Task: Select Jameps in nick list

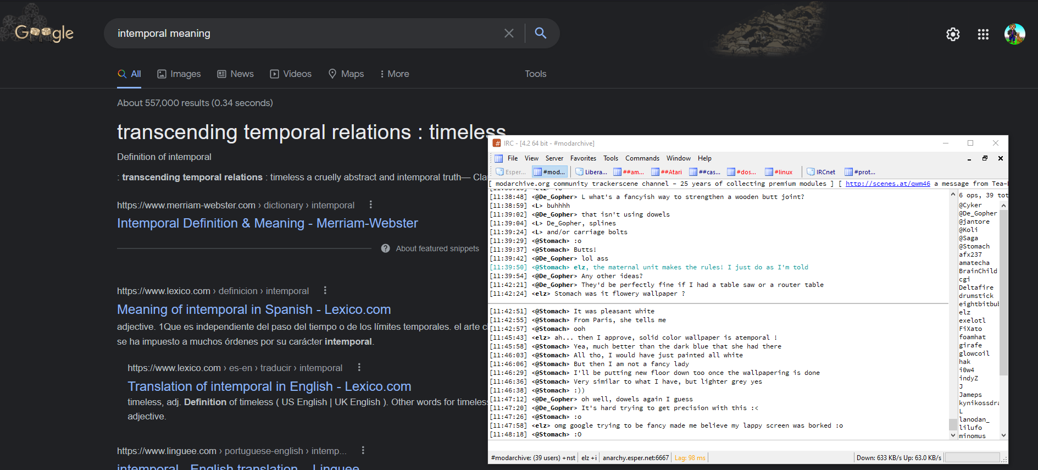Action: 970,395
